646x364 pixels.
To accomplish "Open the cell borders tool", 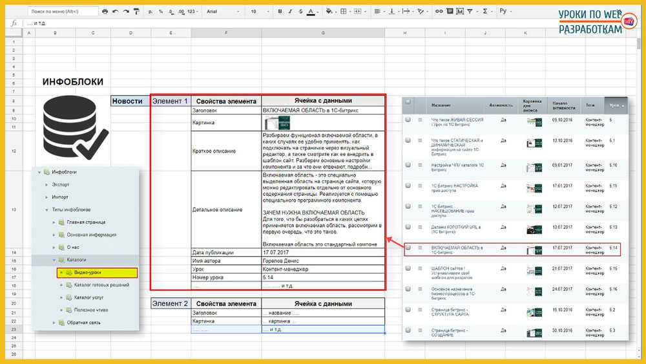I will 342,12.
